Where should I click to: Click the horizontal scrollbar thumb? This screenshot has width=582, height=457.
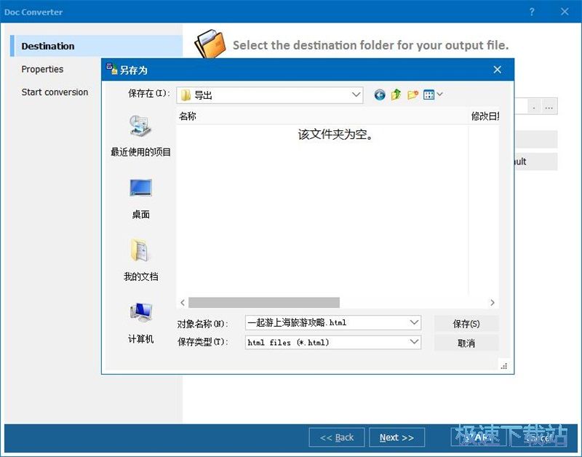tap(264, 303)
